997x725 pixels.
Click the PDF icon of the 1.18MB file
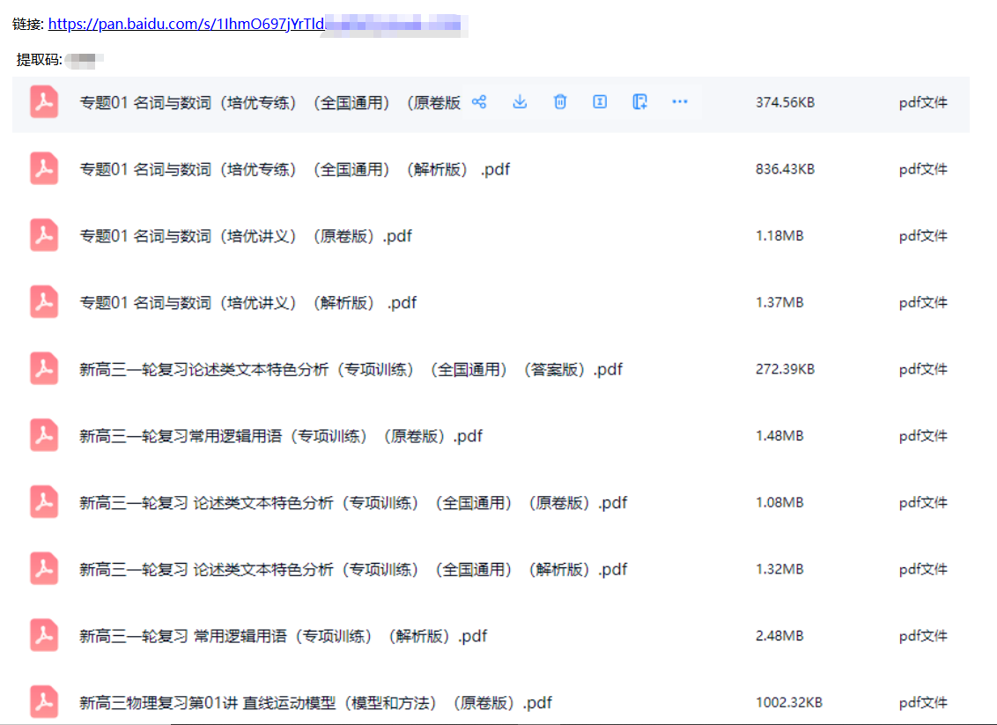point(44,235)
